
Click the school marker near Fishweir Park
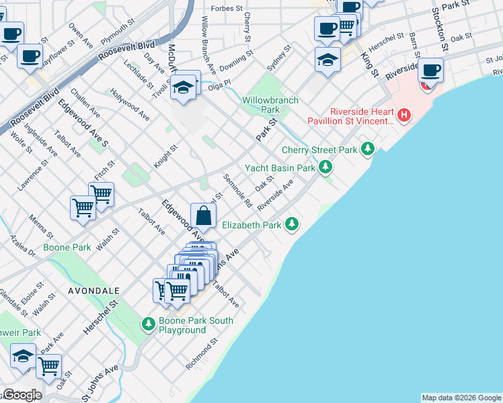[x=23, y=357]
